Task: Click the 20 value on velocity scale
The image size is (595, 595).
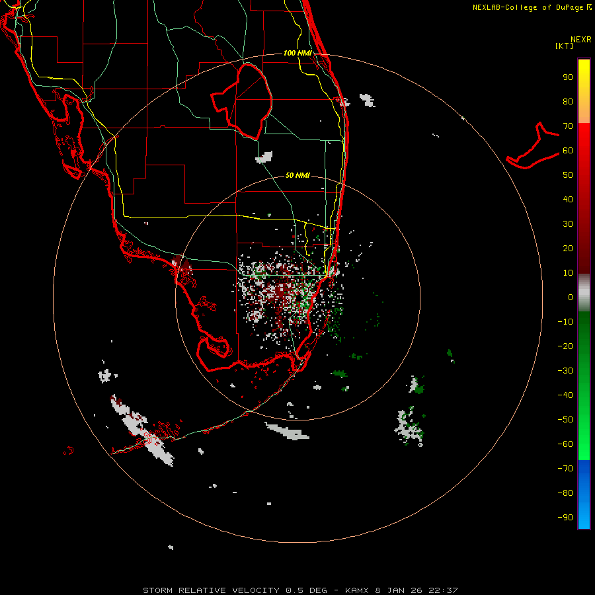Action: pos(568,248)
